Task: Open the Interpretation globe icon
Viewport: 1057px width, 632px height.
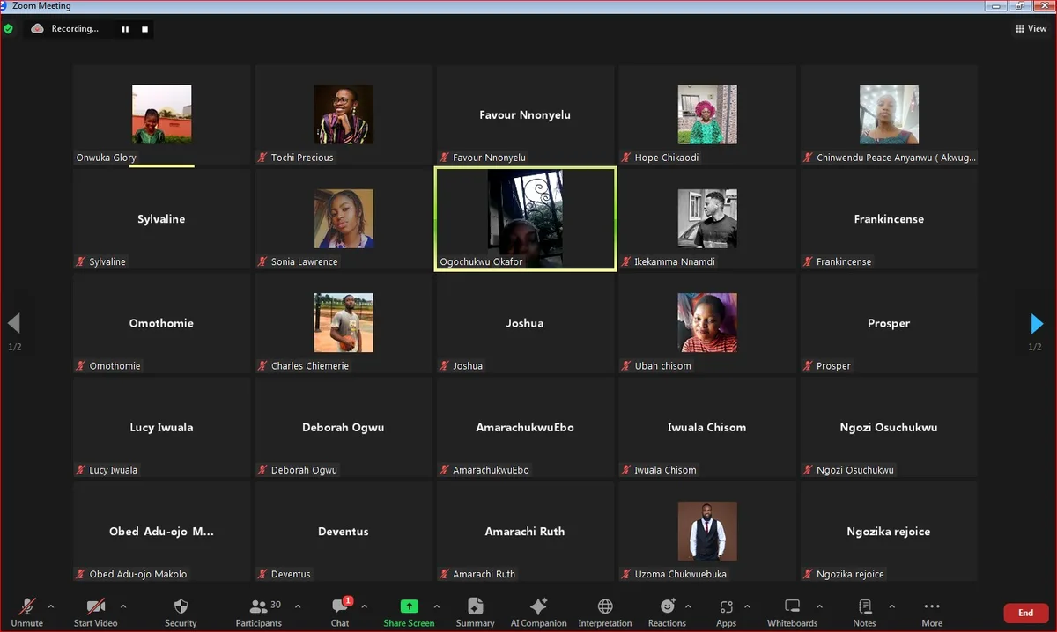Action: [x=605, y=606]
